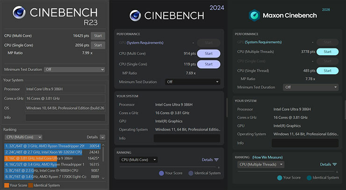This screenshot has width=346, height=190.
Task: Select the orange Intel Core Ultra 9 386H row
Action: coord(52,158)
